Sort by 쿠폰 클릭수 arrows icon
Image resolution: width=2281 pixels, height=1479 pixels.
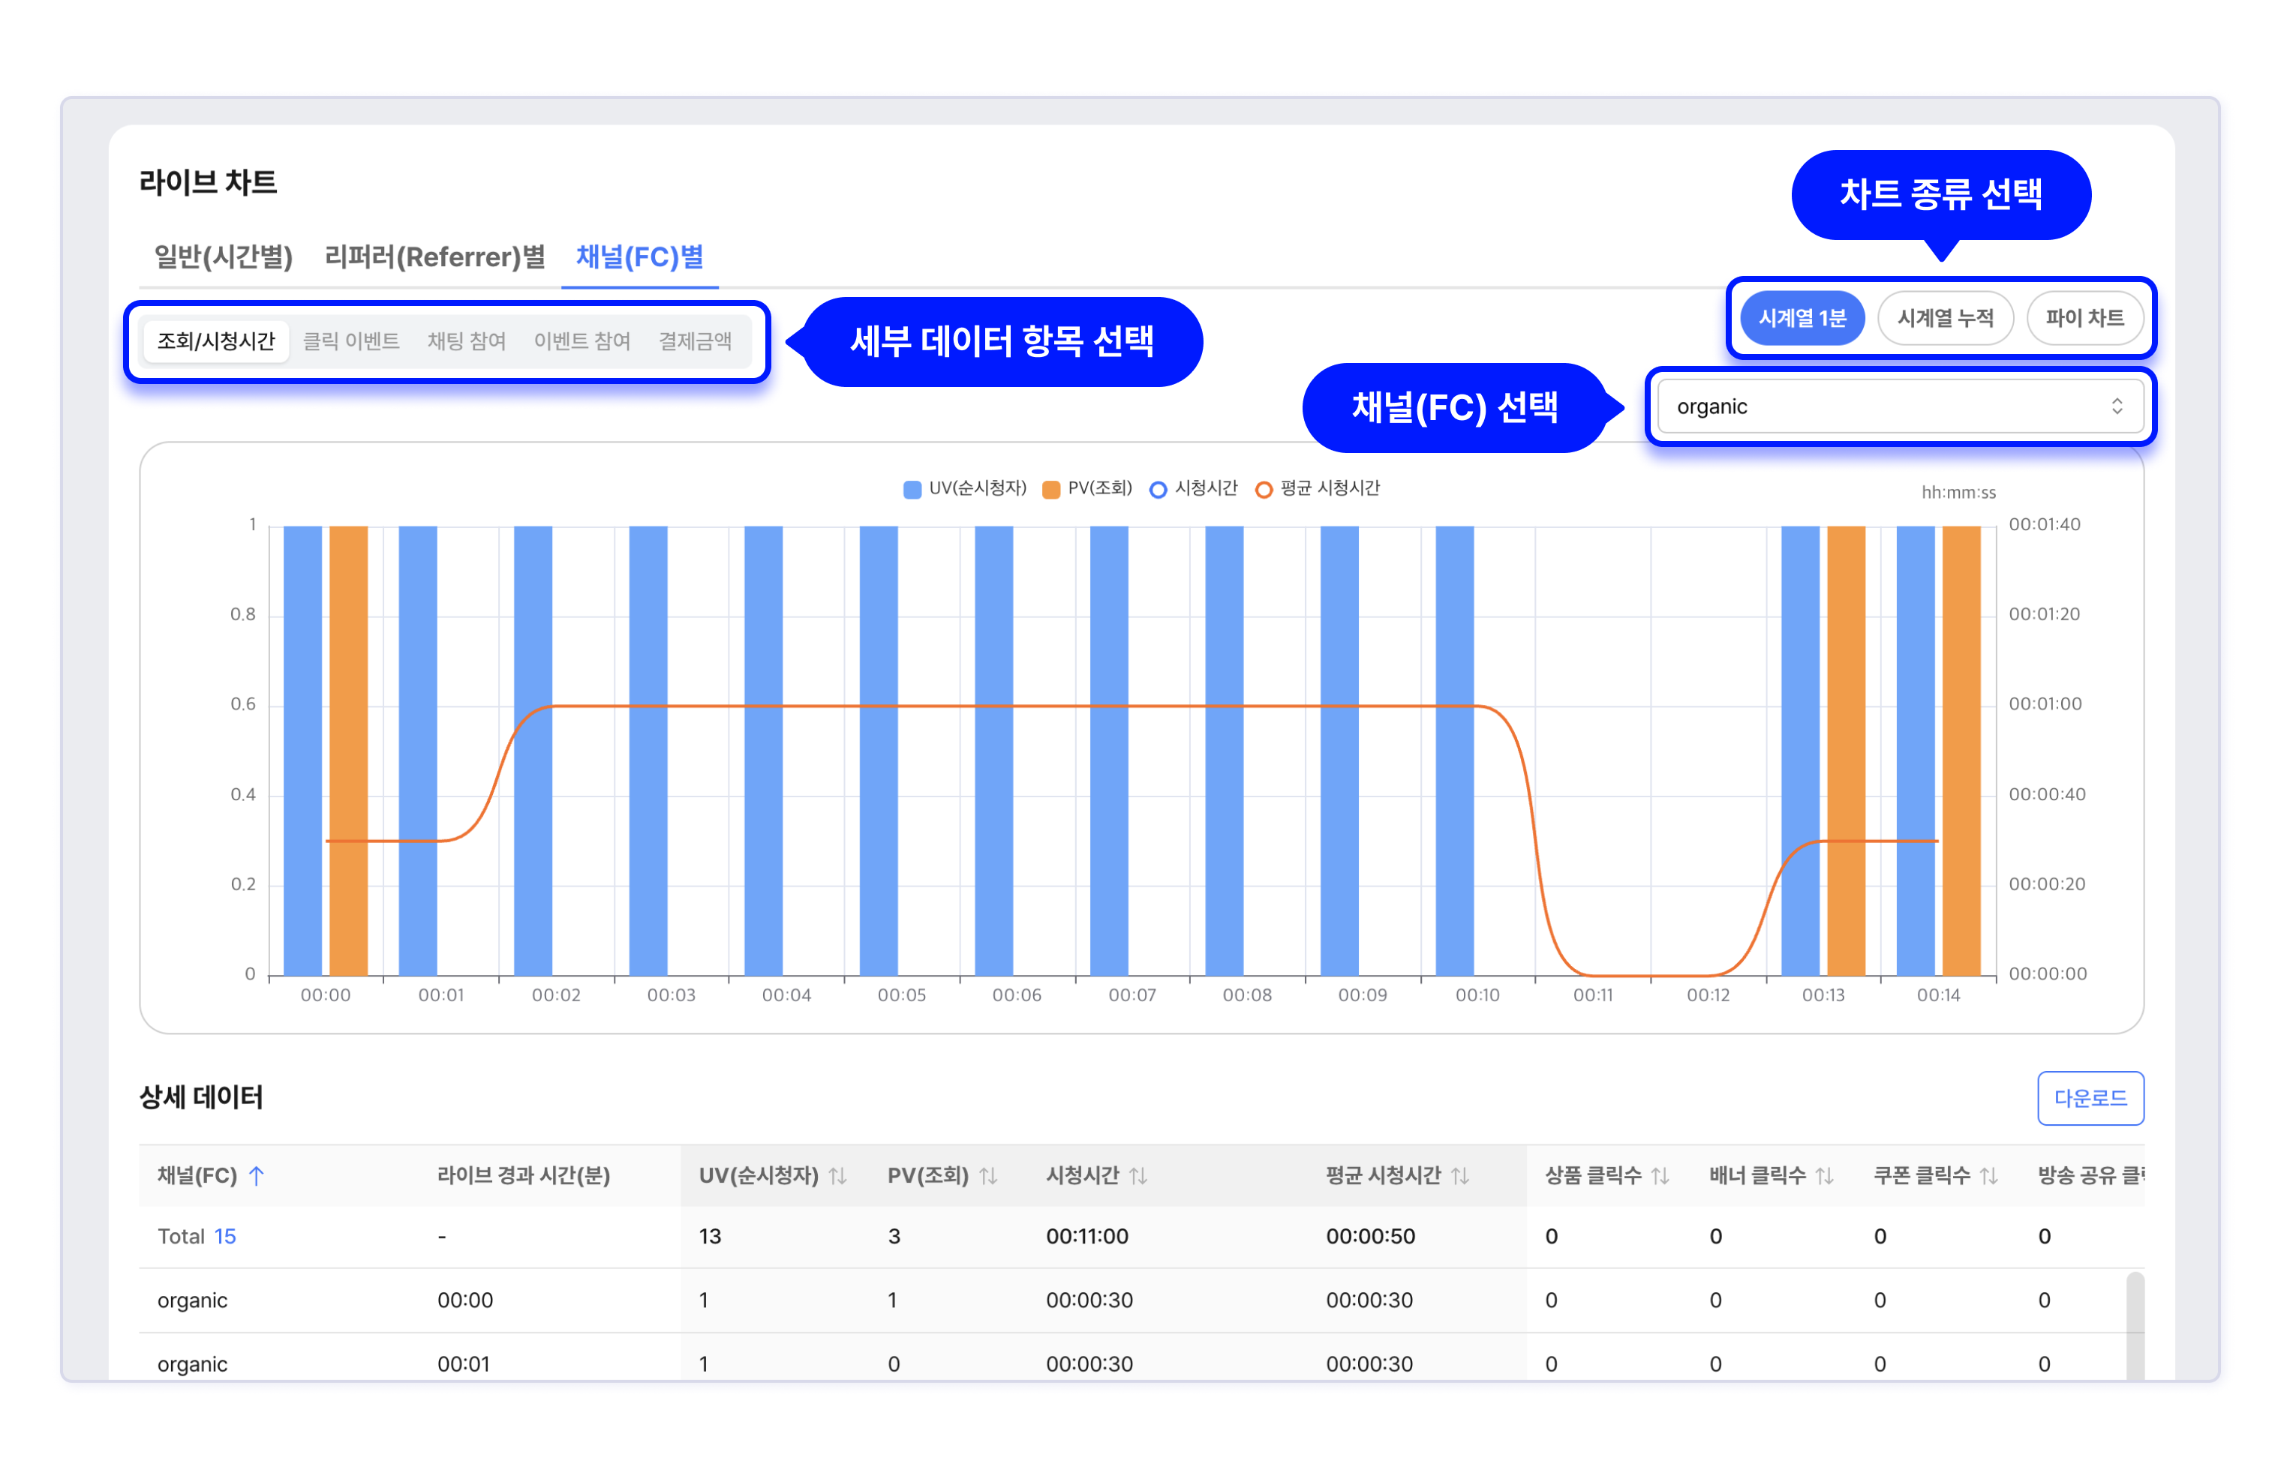coord(1988,1175)
